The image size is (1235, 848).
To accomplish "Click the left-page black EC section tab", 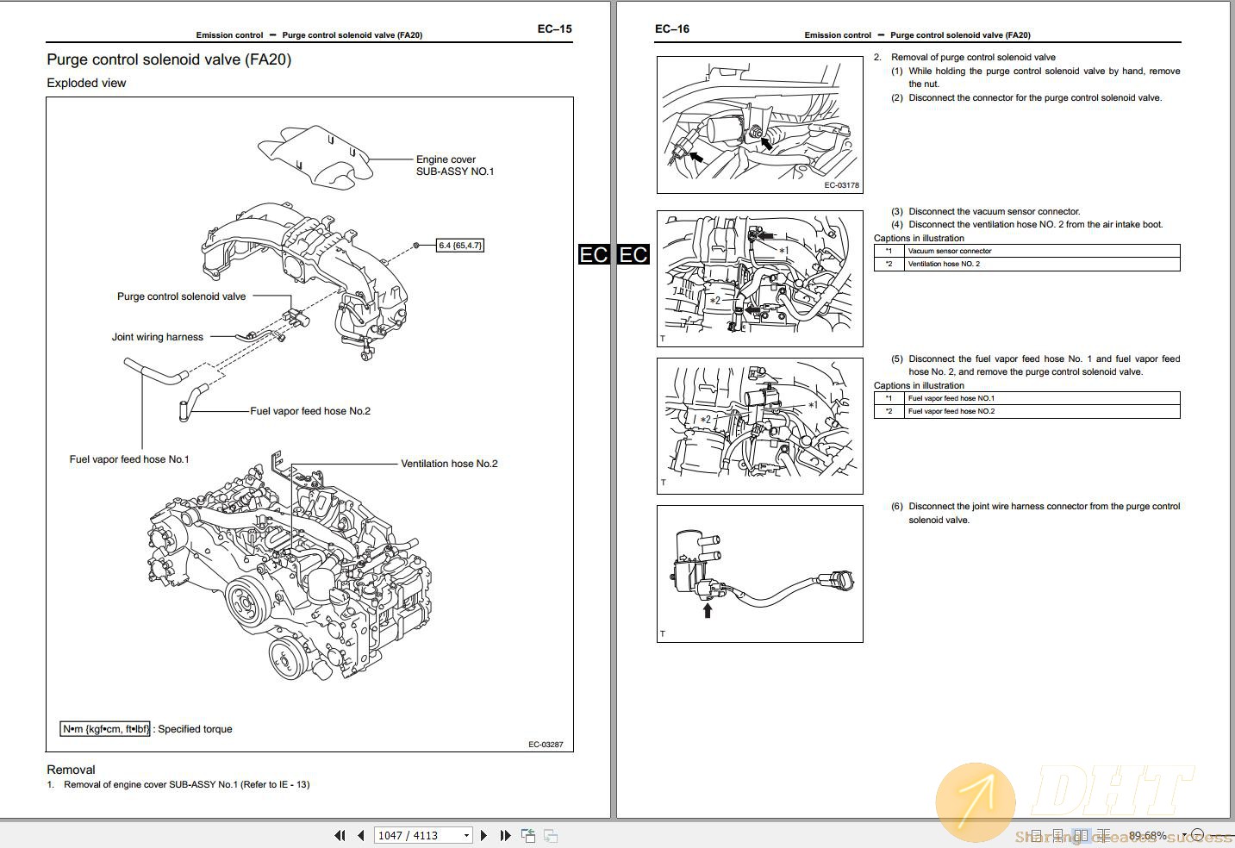I will (594, 254).
